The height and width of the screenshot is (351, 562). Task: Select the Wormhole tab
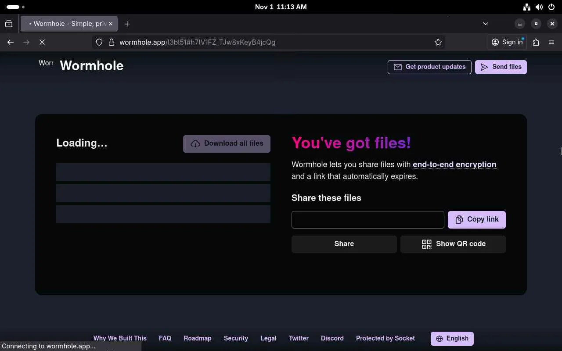tap(69, 24)
